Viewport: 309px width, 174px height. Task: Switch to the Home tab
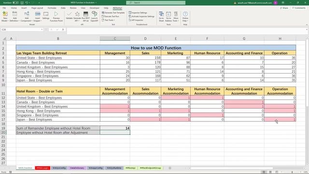coord(14,8)
